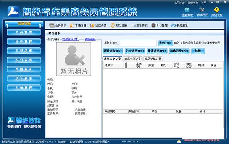The height and width of the screenshot is (144, 229).
Task: Click the 订单号 column header
Action: 109,65
